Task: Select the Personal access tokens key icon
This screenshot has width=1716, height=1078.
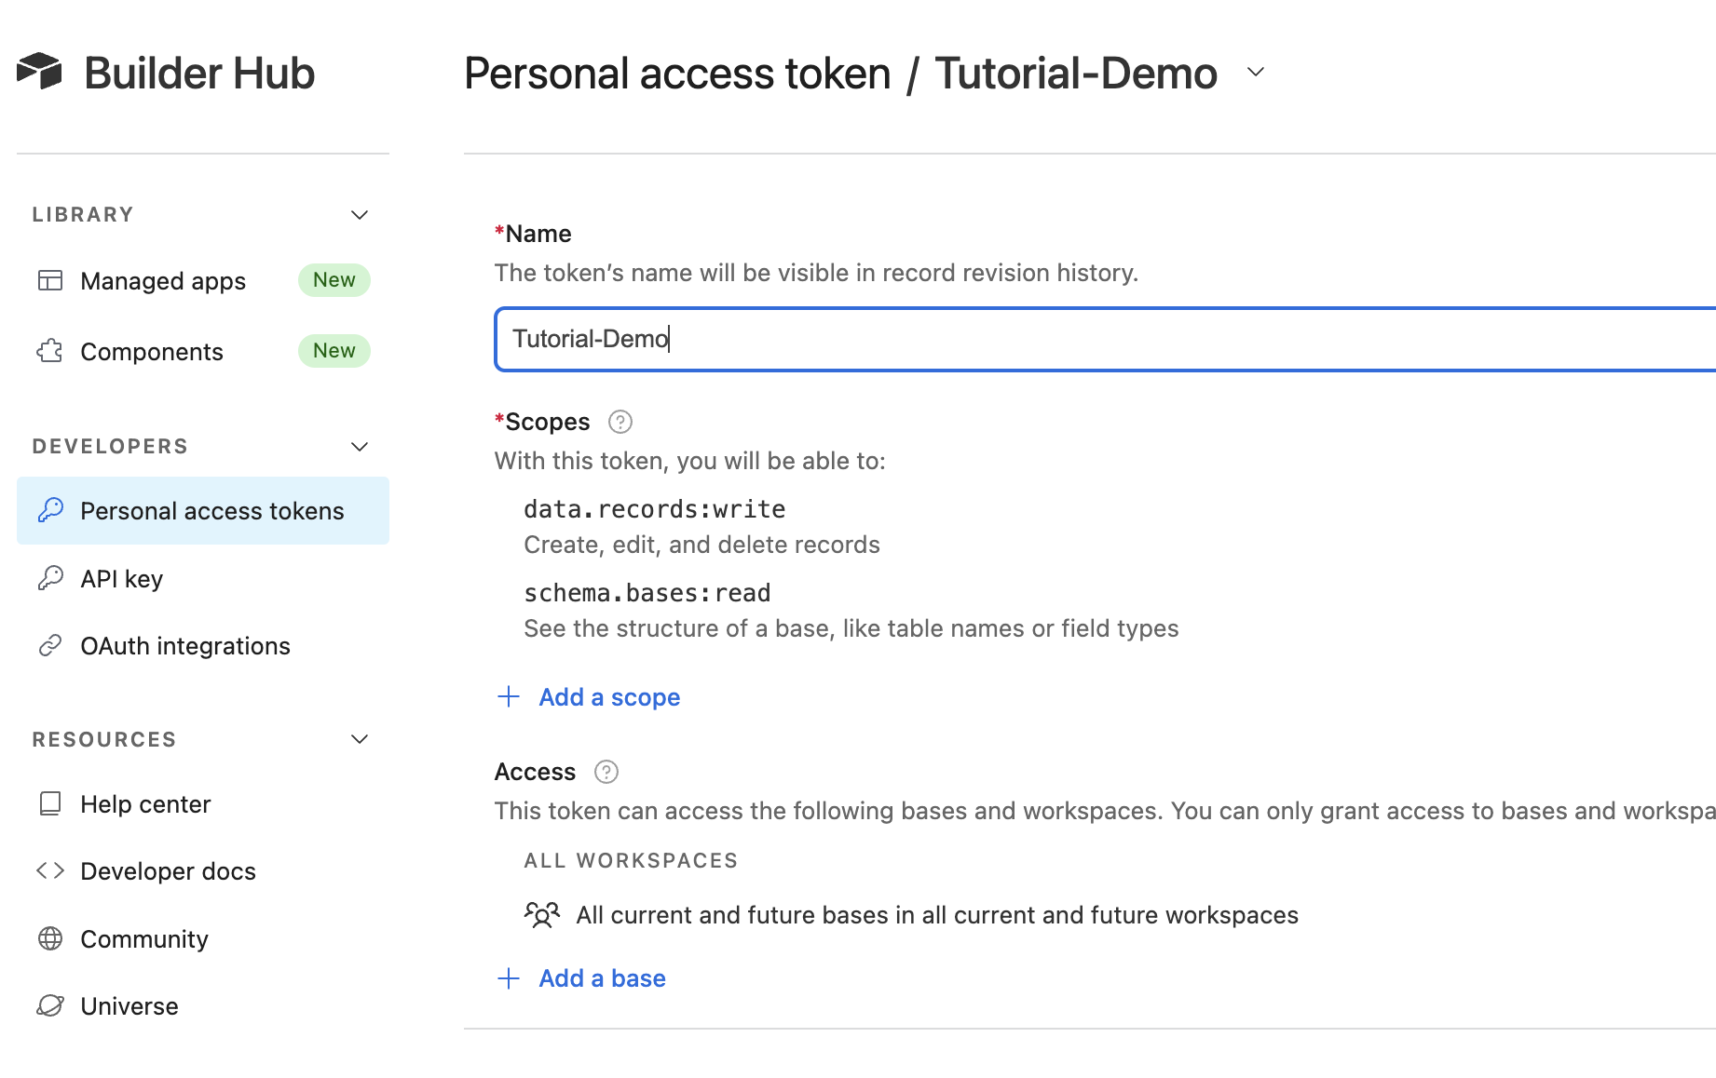Action: 51,510
